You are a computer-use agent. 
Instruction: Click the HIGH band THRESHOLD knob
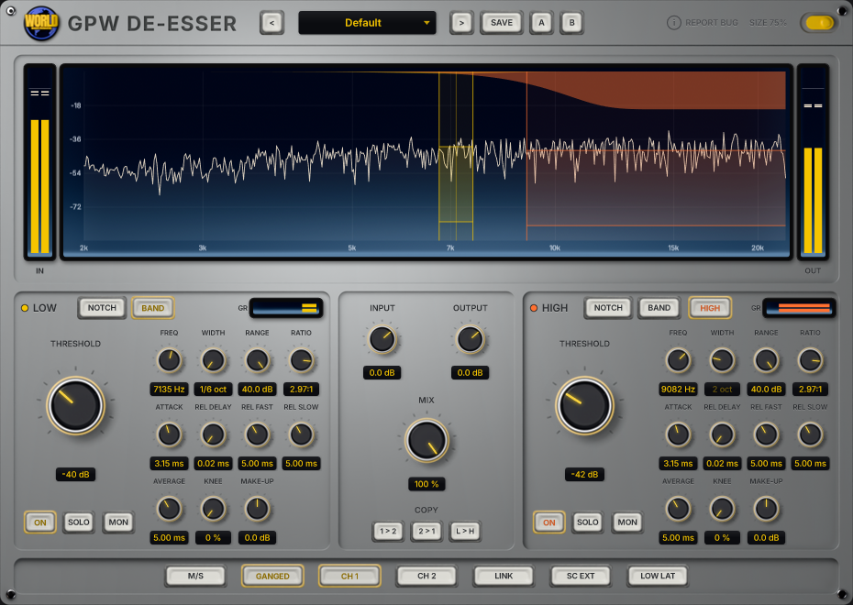[584, 405]
